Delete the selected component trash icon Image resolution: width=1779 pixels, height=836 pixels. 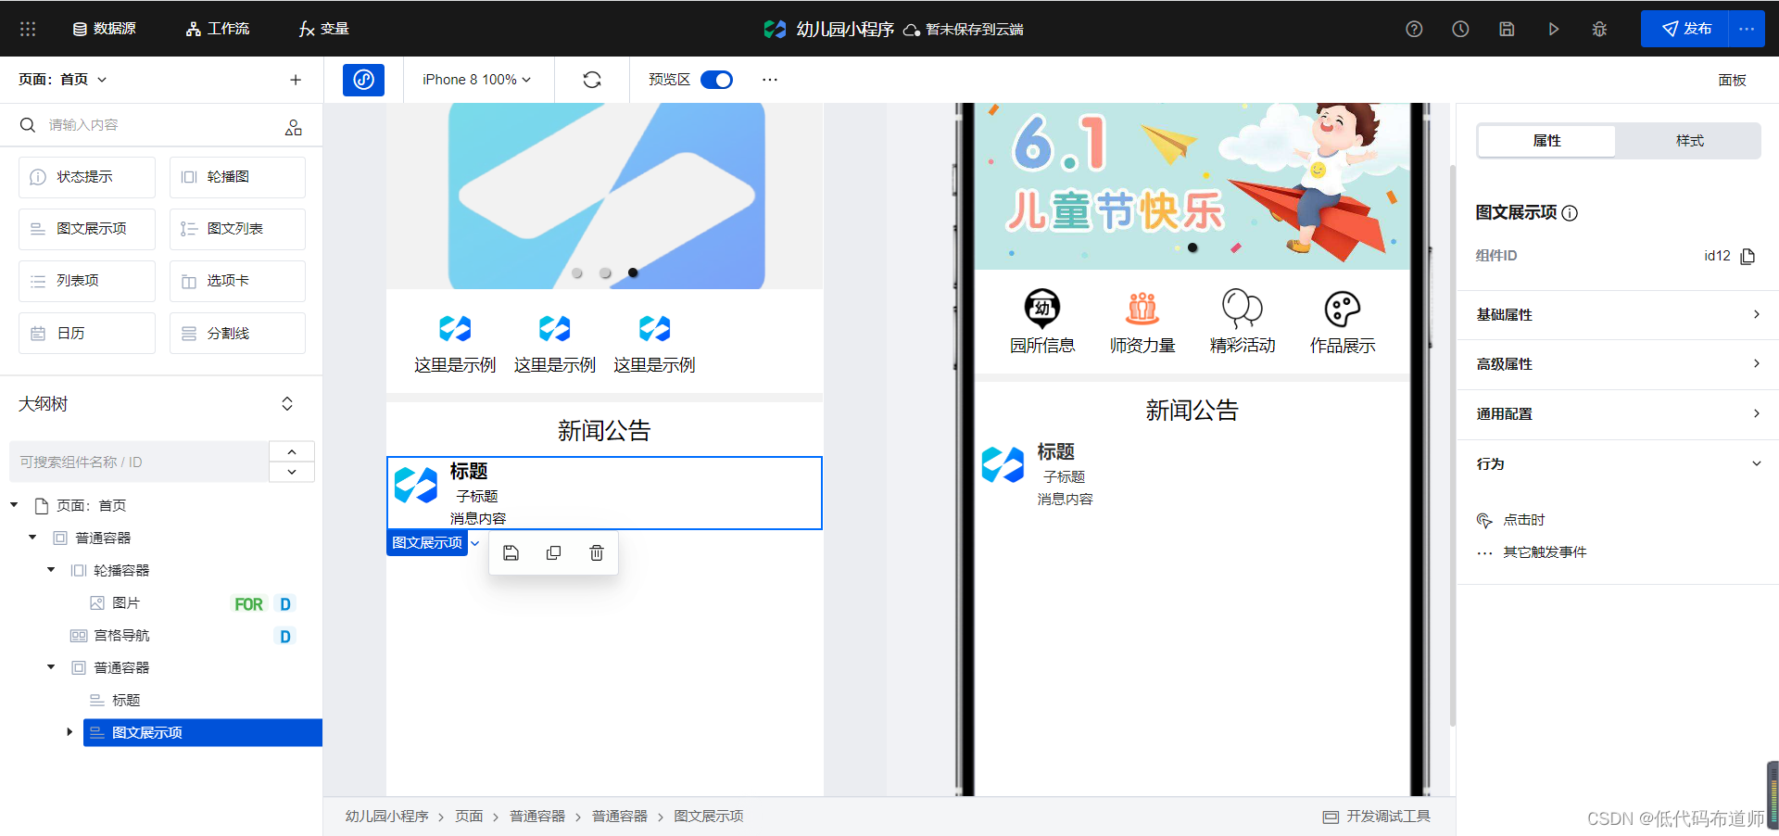pyautogui.click(x=597, y=553)
